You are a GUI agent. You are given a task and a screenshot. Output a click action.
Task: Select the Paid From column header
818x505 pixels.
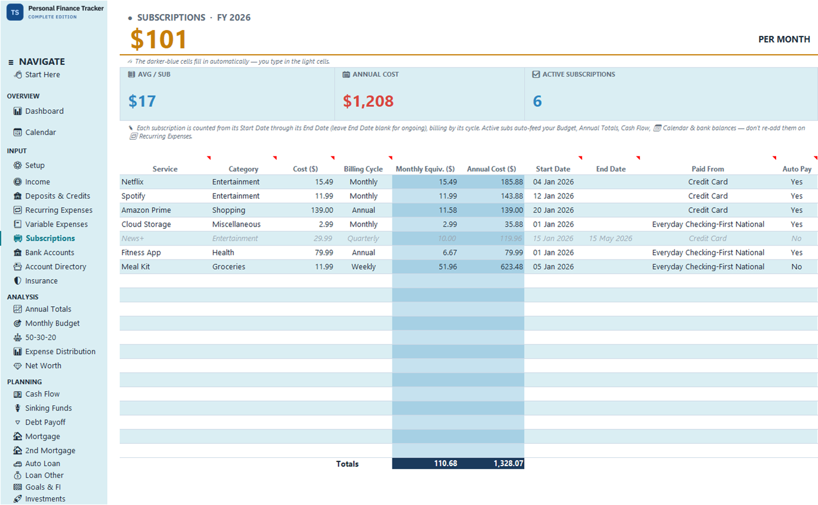708,169
